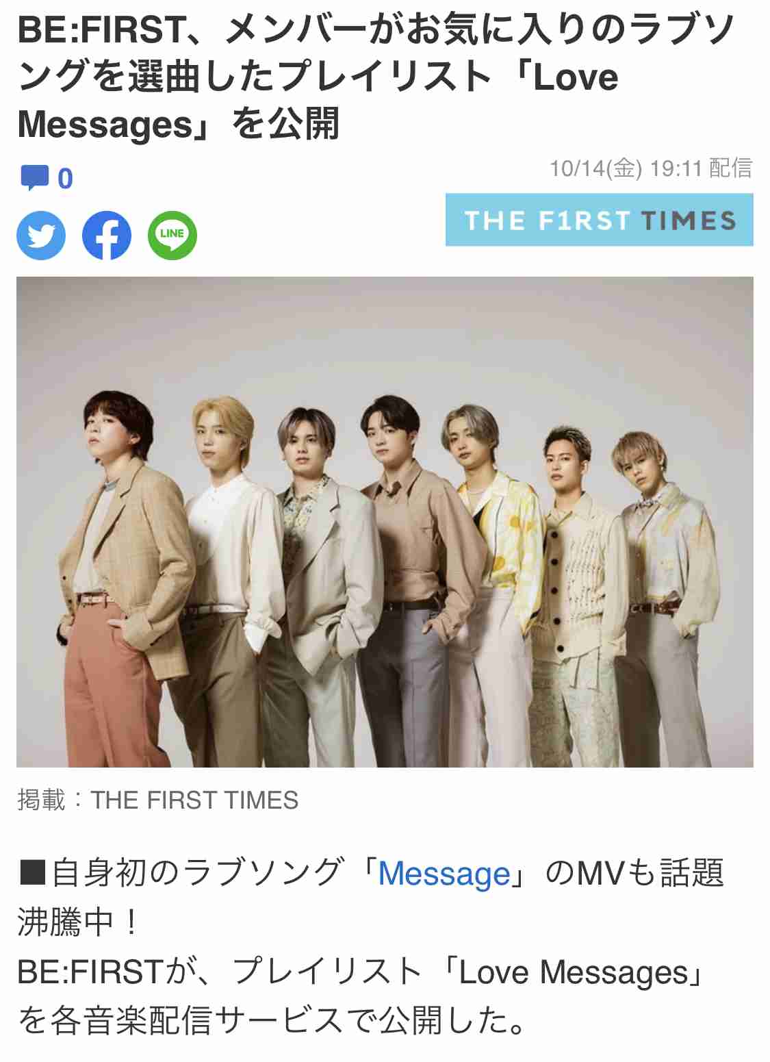The width and height of the screenshot is (770, 1062).
Task: Open THE F1RST TIMES publisher logo banner
Action: [x=599, y=220]
